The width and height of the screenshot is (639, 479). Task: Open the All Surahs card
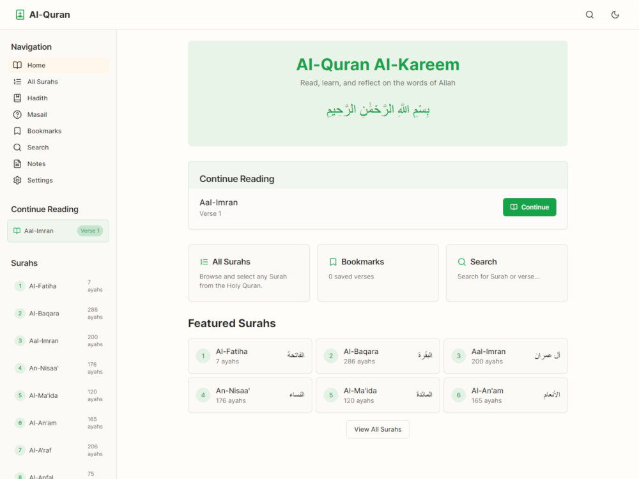pyautogui.click(x=249, y=273)
